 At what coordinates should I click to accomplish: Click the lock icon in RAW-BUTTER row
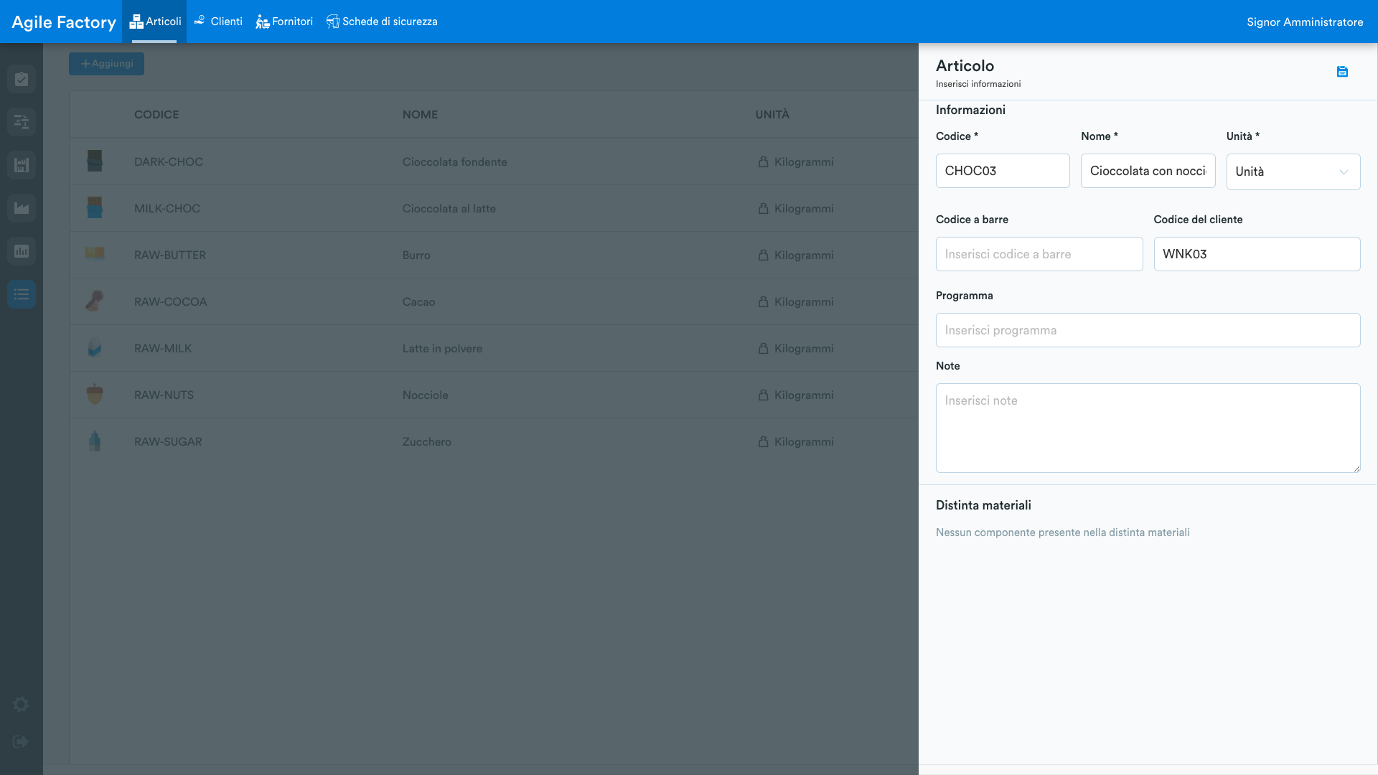click(764, 255)
